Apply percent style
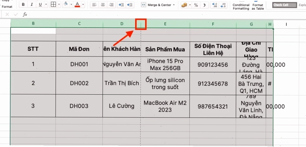 (196, 5)
